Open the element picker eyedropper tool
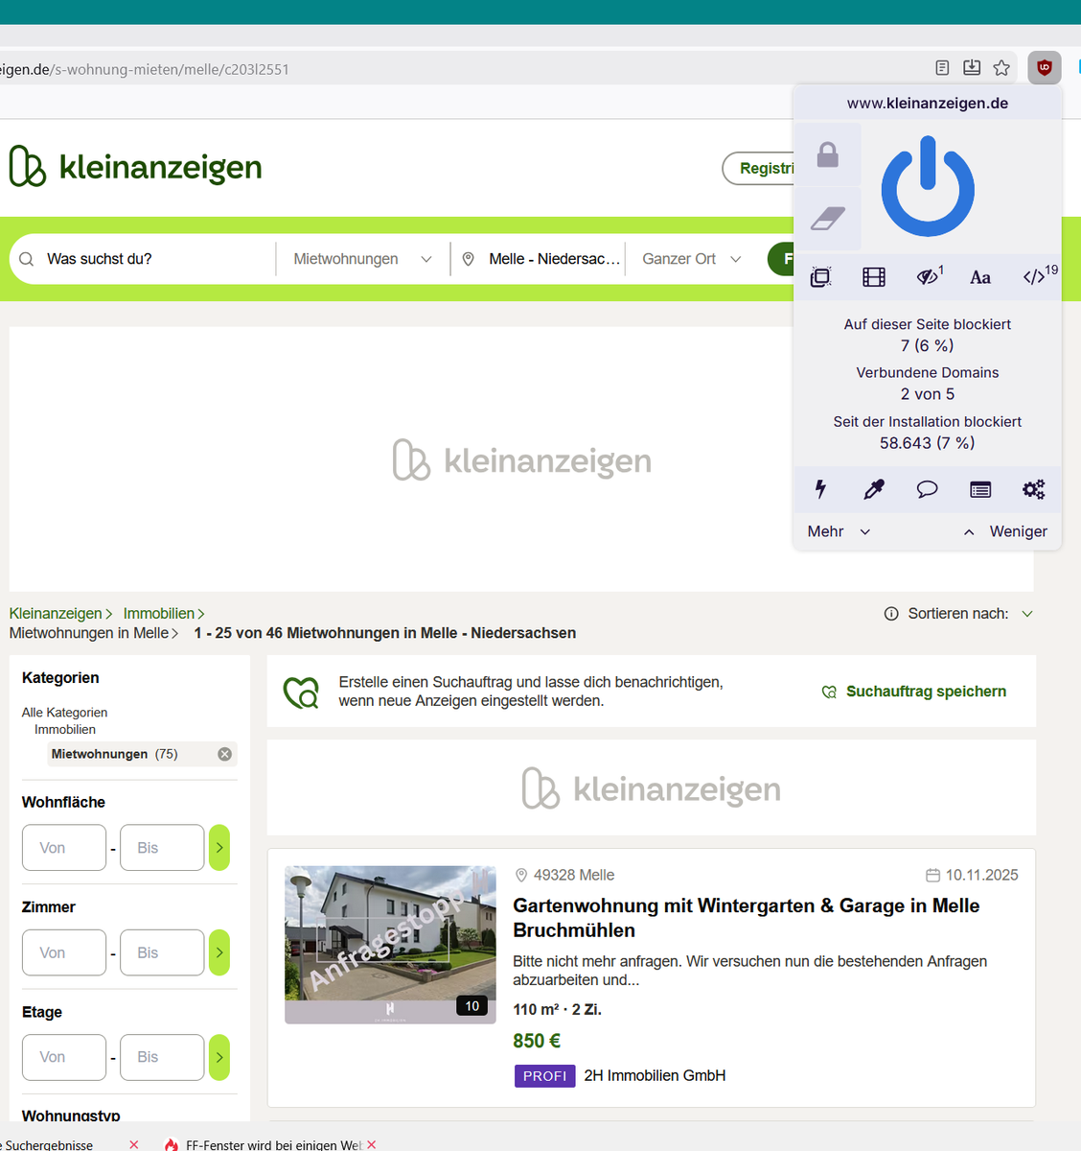1081x1151 pixels. (874, 489)
